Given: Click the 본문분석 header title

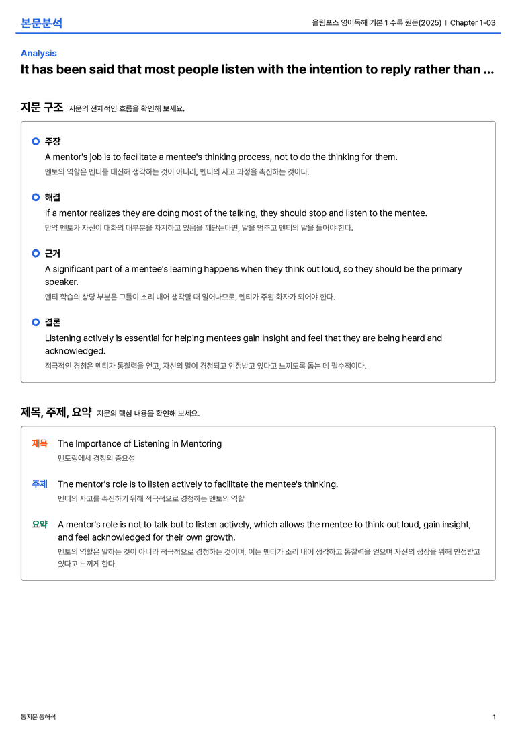Looking at the screenshot, I should click(42, 23).
